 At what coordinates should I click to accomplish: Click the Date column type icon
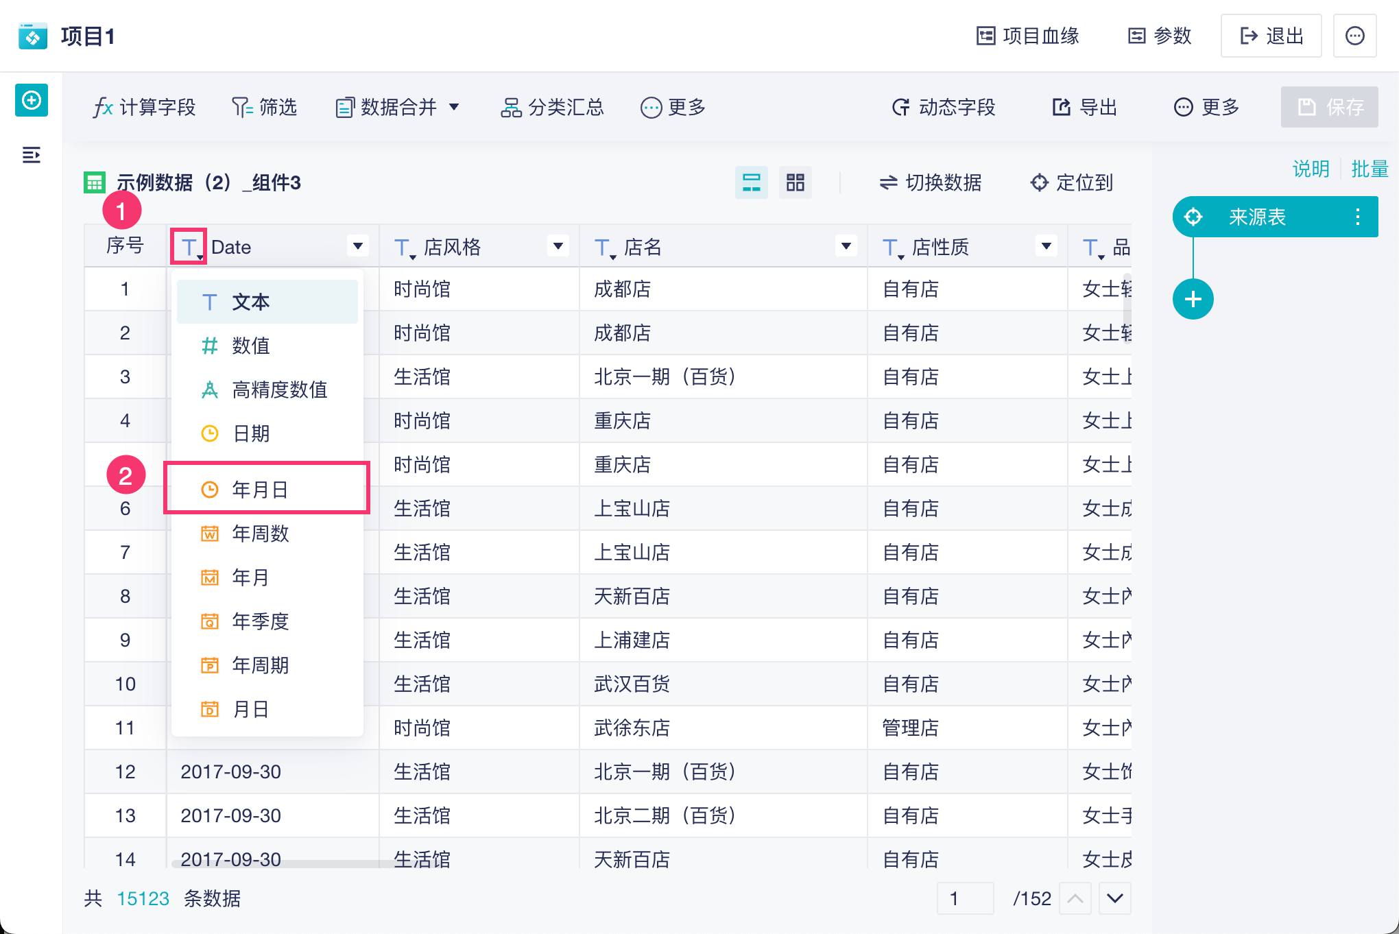tap(189, 247)
